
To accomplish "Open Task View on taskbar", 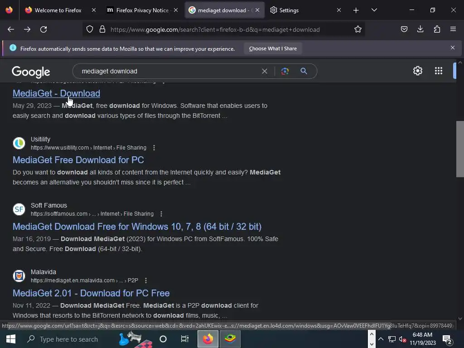I will tap(185, 339).
